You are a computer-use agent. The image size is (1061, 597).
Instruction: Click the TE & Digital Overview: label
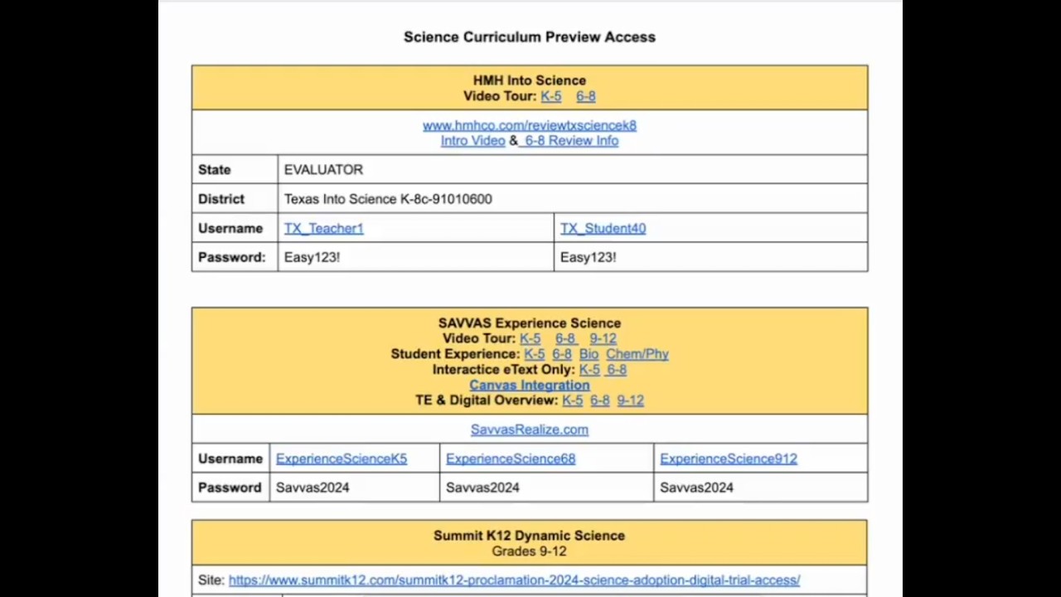tap(487, 400)
